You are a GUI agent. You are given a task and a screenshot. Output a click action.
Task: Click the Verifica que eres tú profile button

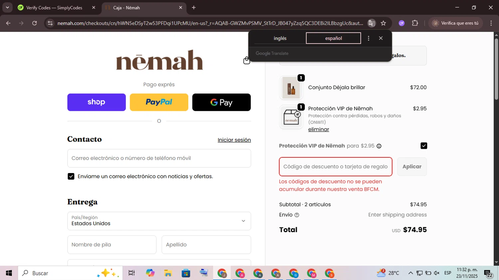pos(455,23)
